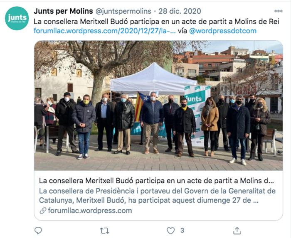This screenshot has width=291, height=238.
Task: Open the group photo preview image
Action: coord(158,106)
